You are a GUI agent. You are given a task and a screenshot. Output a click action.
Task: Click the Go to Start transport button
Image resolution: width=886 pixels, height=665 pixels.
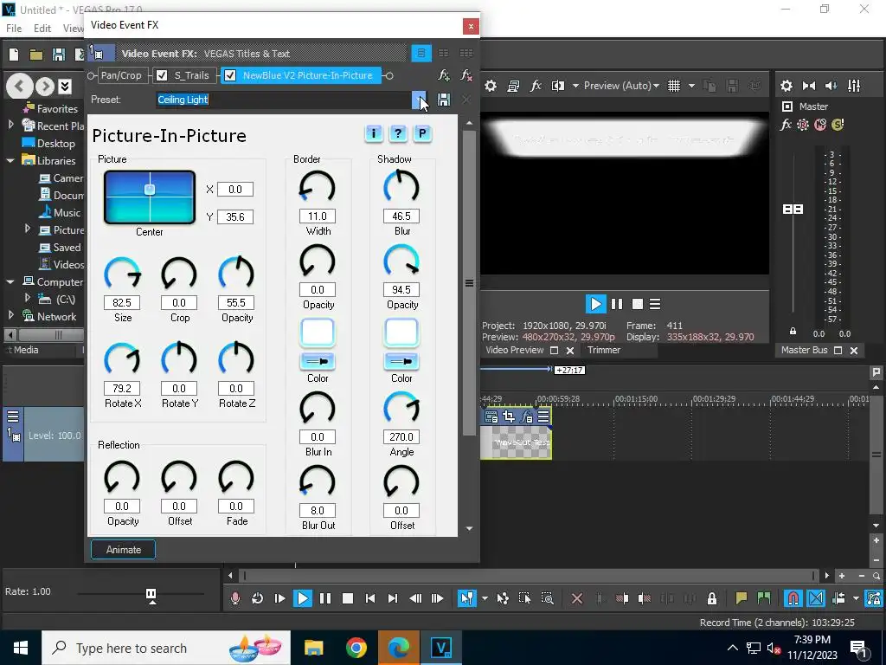point(370,598)
